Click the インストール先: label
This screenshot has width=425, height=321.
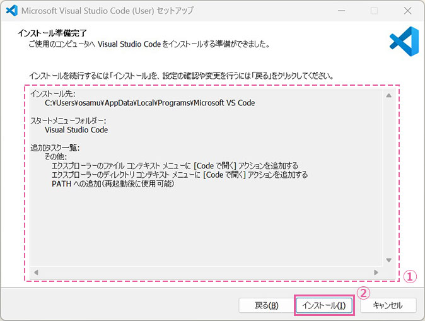pos(53,94)
